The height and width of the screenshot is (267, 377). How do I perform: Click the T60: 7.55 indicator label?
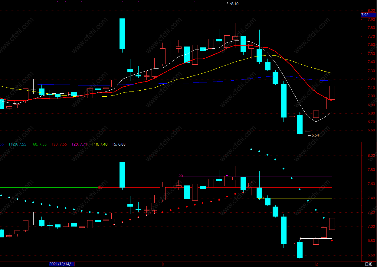(39, 144)
